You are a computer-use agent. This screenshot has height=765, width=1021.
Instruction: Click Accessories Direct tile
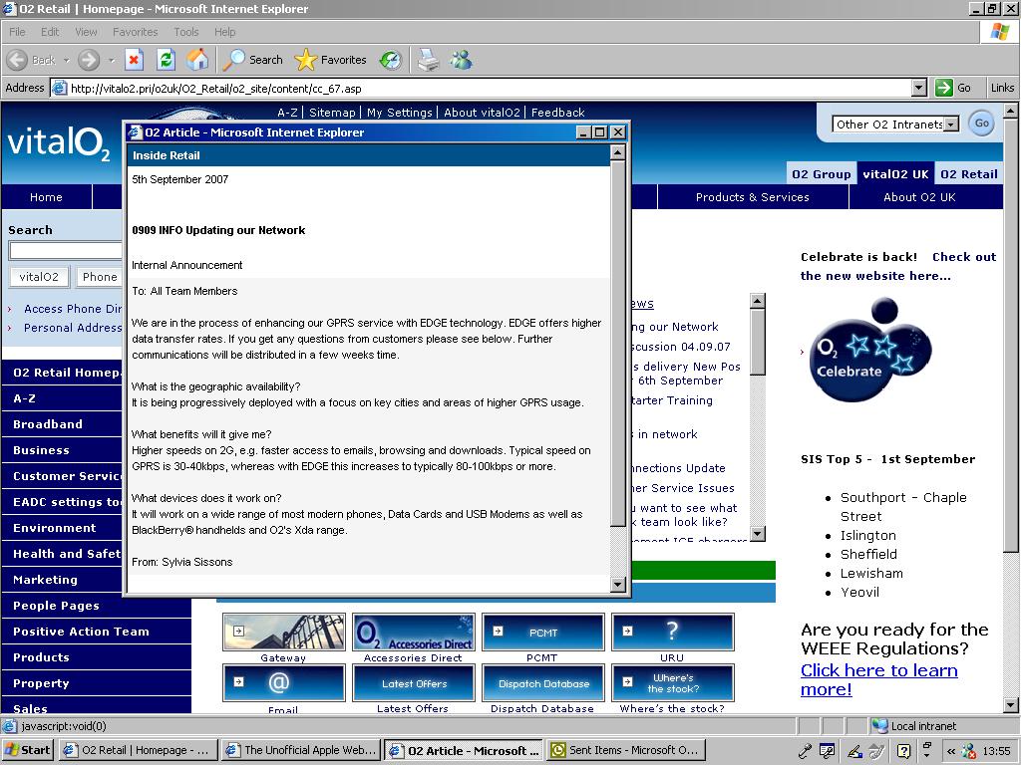click(x=414, y=632)
